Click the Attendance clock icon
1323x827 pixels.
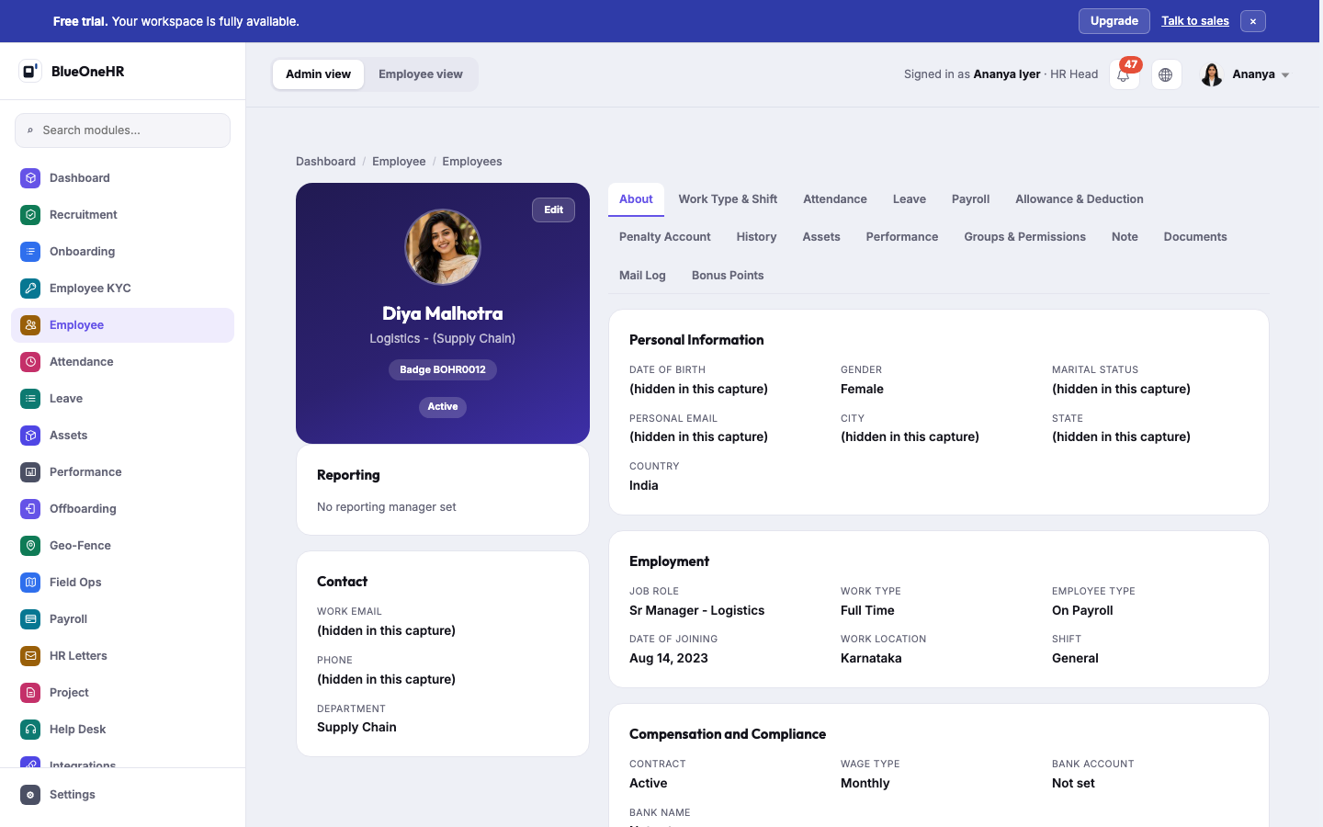coord(30,362)
